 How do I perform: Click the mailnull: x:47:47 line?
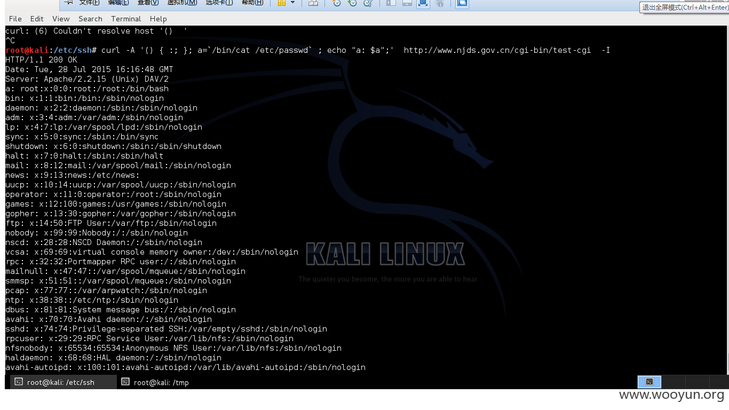[125, 271]
